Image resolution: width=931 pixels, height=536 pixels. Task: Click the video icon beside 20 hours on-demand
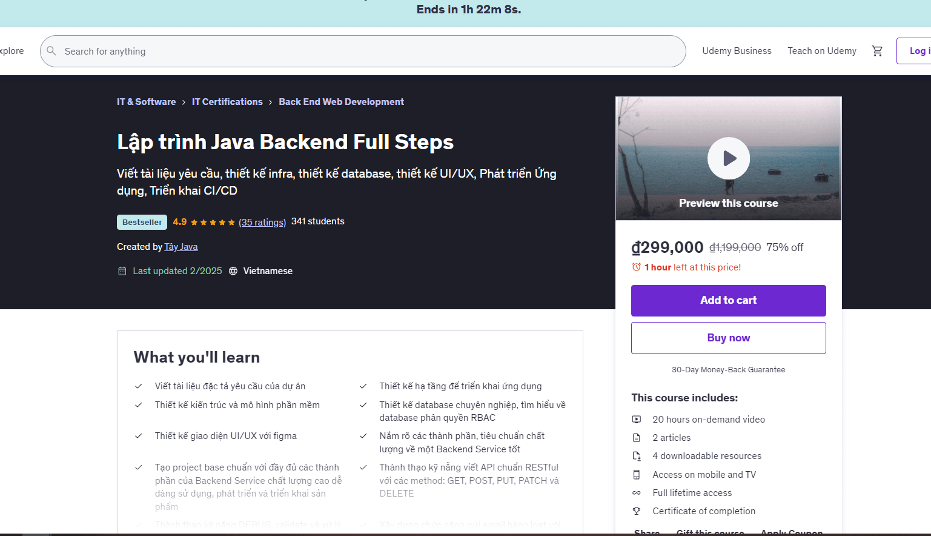(637, 420)
